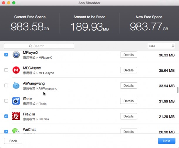The height and width of the screenshot is (148, 179).
Task: Open the Size sort dropdown
Action: coord(161,46)
